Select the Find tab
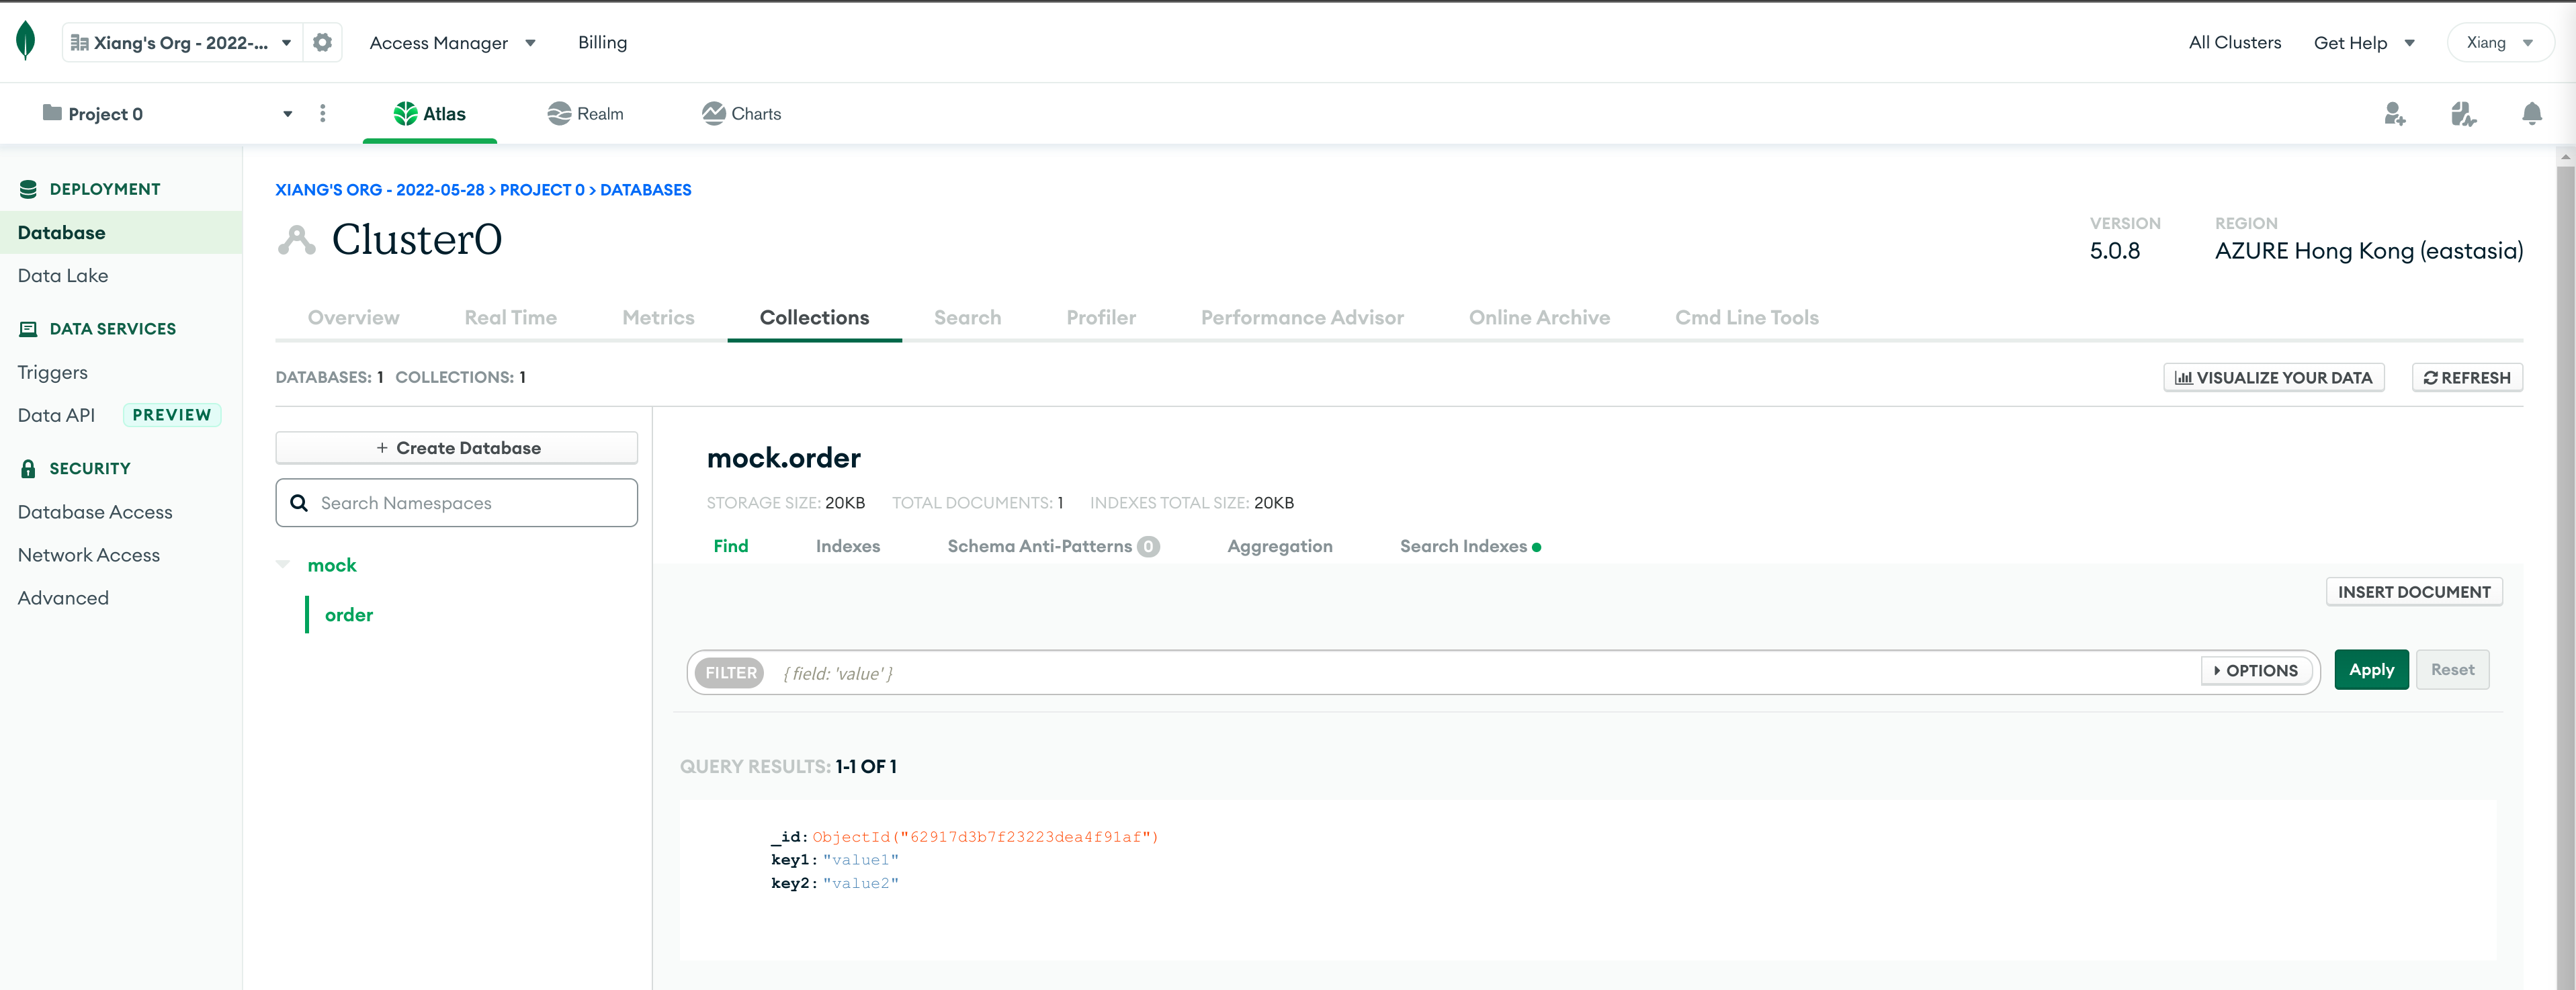 (731, 546)
